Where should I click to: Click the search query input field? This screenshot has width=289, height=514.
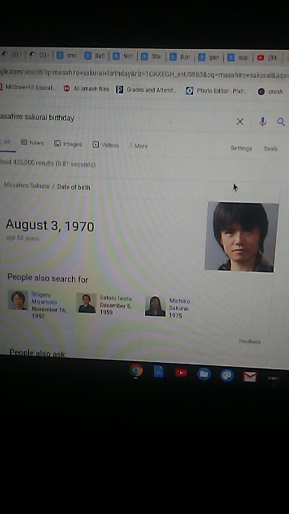(x=114, y=119)
